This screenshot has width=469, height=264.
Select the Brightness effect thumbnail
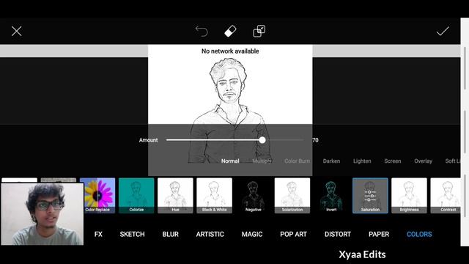coord(409,196)
